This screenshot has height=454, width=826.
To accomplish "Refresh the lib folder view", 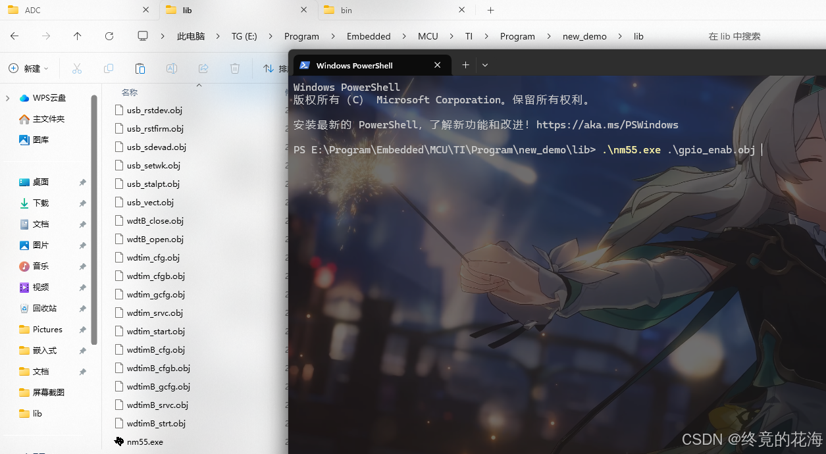I will [x=109, y=36].
